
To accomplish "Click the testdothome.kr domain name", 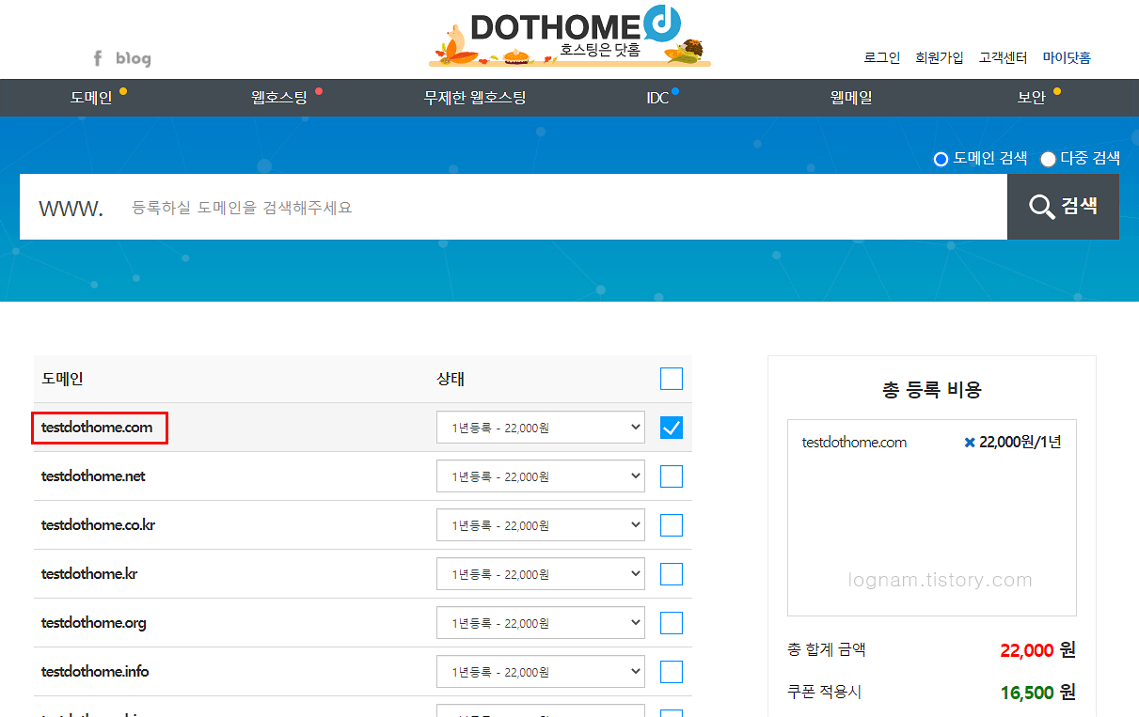I will 89,574.
